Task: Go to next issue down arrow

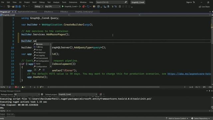Action: click(x=35, y=87)
